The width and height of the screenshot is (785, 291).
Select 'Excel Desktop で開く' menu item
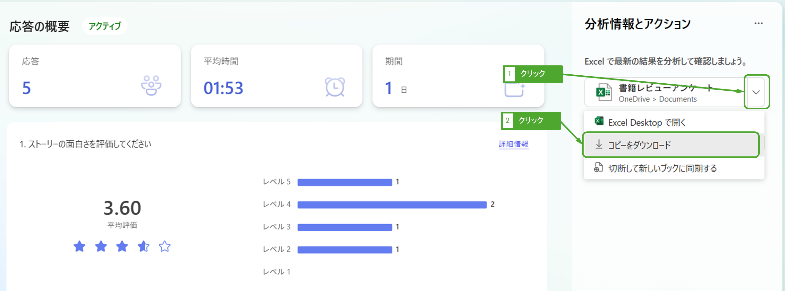click(646, 122)
